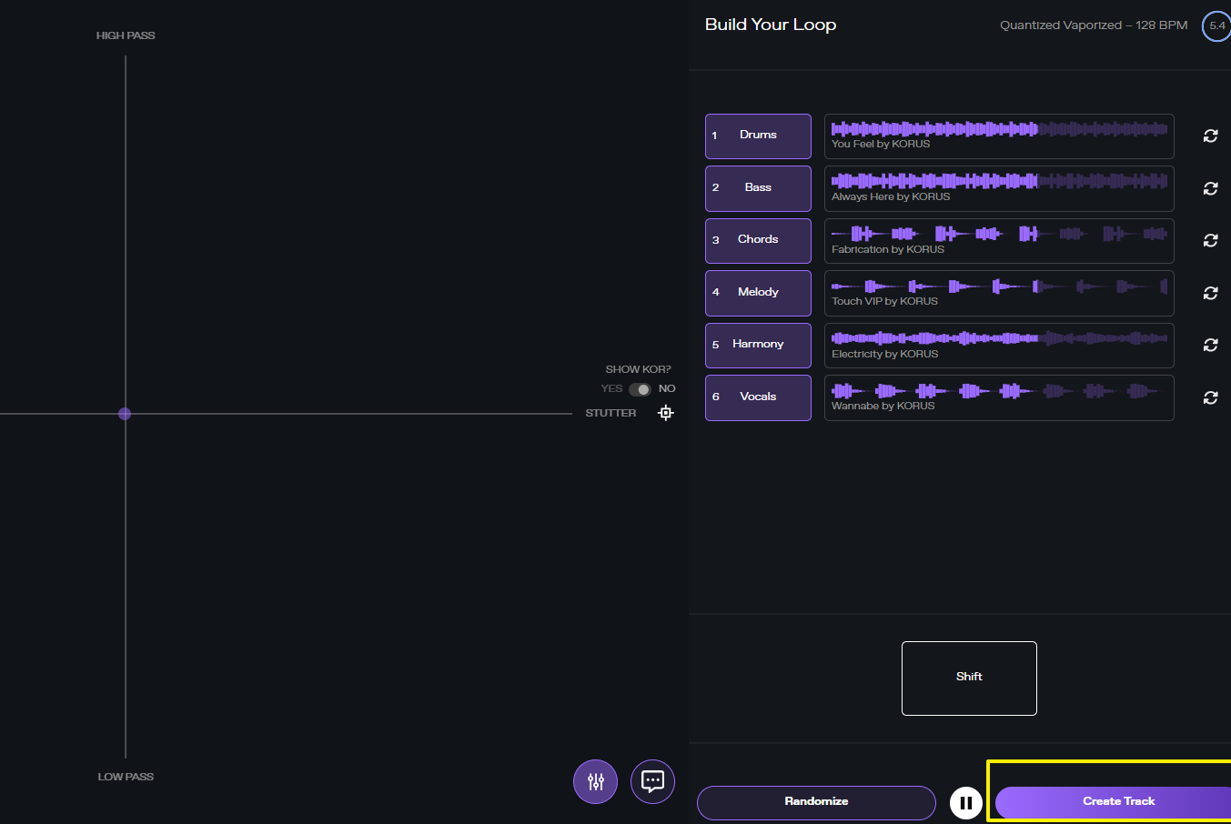The height and width of the screenshot is (824, 1231).
Task: Click the Create Track button
Action: click(1114, 802)
